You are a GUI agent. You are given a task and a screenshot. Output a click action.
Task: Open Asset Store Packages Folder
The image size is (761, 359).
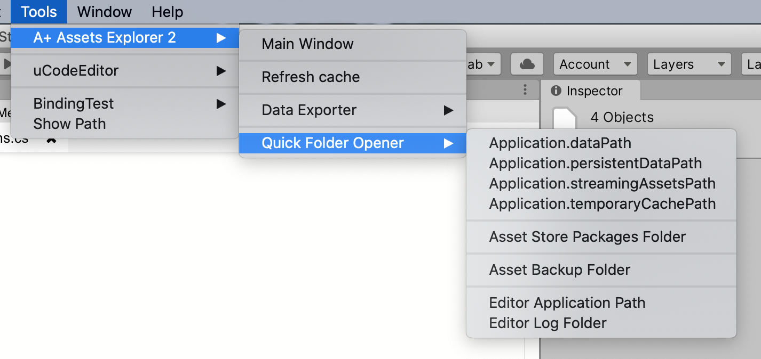601,237
